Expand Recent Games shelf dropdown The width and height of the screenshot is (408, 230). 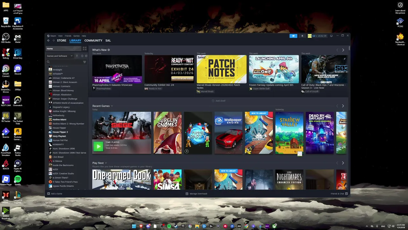112,106
